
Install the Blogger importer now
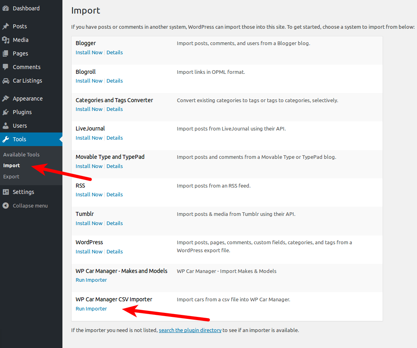coord(89,53)
